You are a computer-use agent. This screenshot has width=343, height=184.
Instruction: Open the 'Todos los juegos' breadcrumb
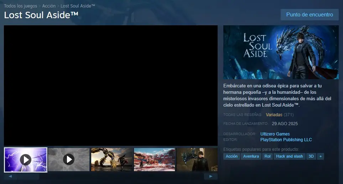(x=21, y=6)
